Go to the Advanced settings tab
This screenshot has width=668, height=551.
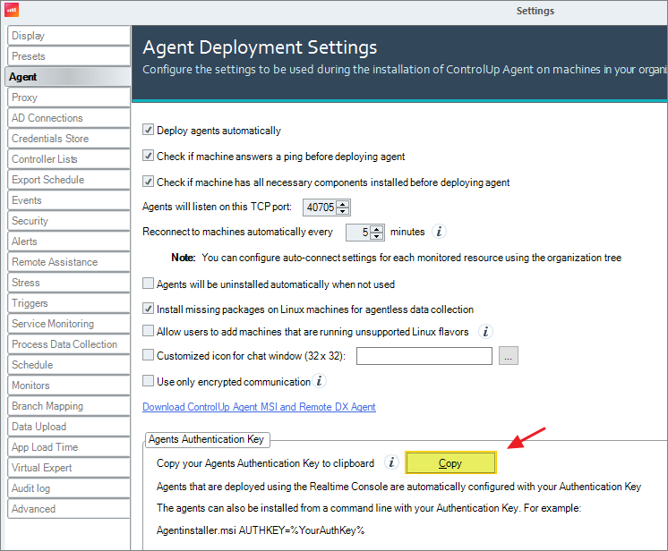pyautogui.click(x=68, y=509)
